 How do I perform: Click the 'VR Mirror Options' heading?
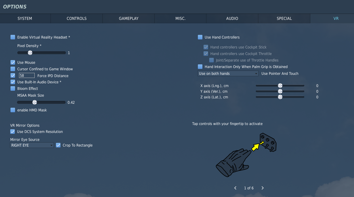pos(25,125)
